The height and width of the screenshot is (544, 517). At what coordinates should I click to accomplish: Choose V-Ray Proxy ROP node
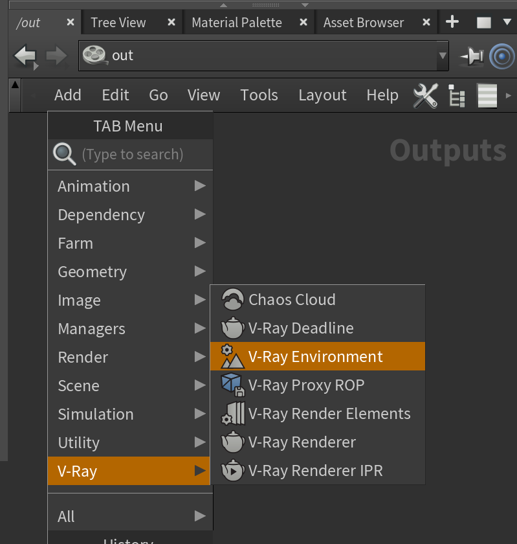click(x=318, y=385)
